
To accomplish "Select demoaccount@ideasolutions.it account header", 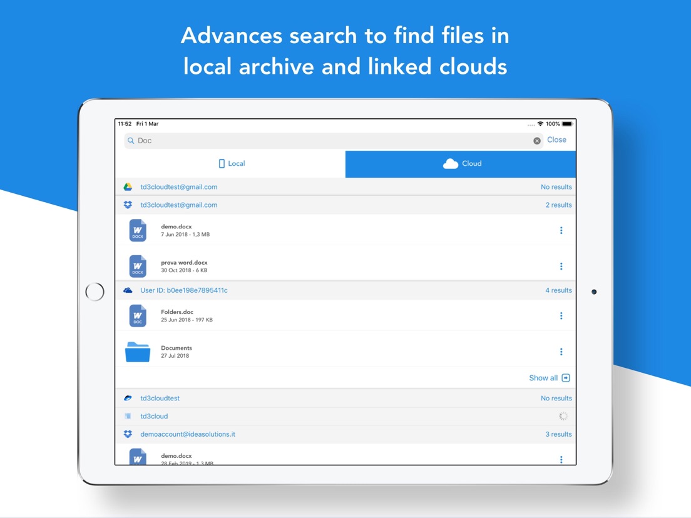I will (x=345, y=434).
